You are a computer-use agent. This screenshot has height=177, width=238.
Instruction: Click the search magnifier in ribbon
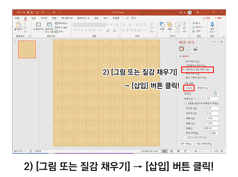(127, 18)
